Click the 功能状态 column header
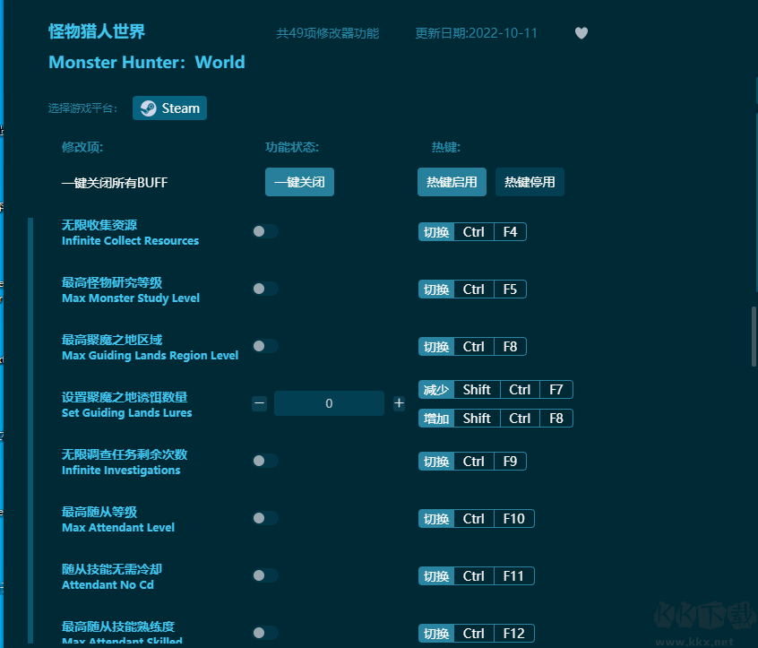The height and width of the screenshot is (648, 758). click(x=292, y=147)
